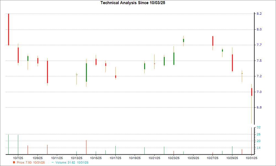The width and height of the screenshot is (276, 166).
Task: Click the red candlestick on 10/27/25
Action: [213, 41]
